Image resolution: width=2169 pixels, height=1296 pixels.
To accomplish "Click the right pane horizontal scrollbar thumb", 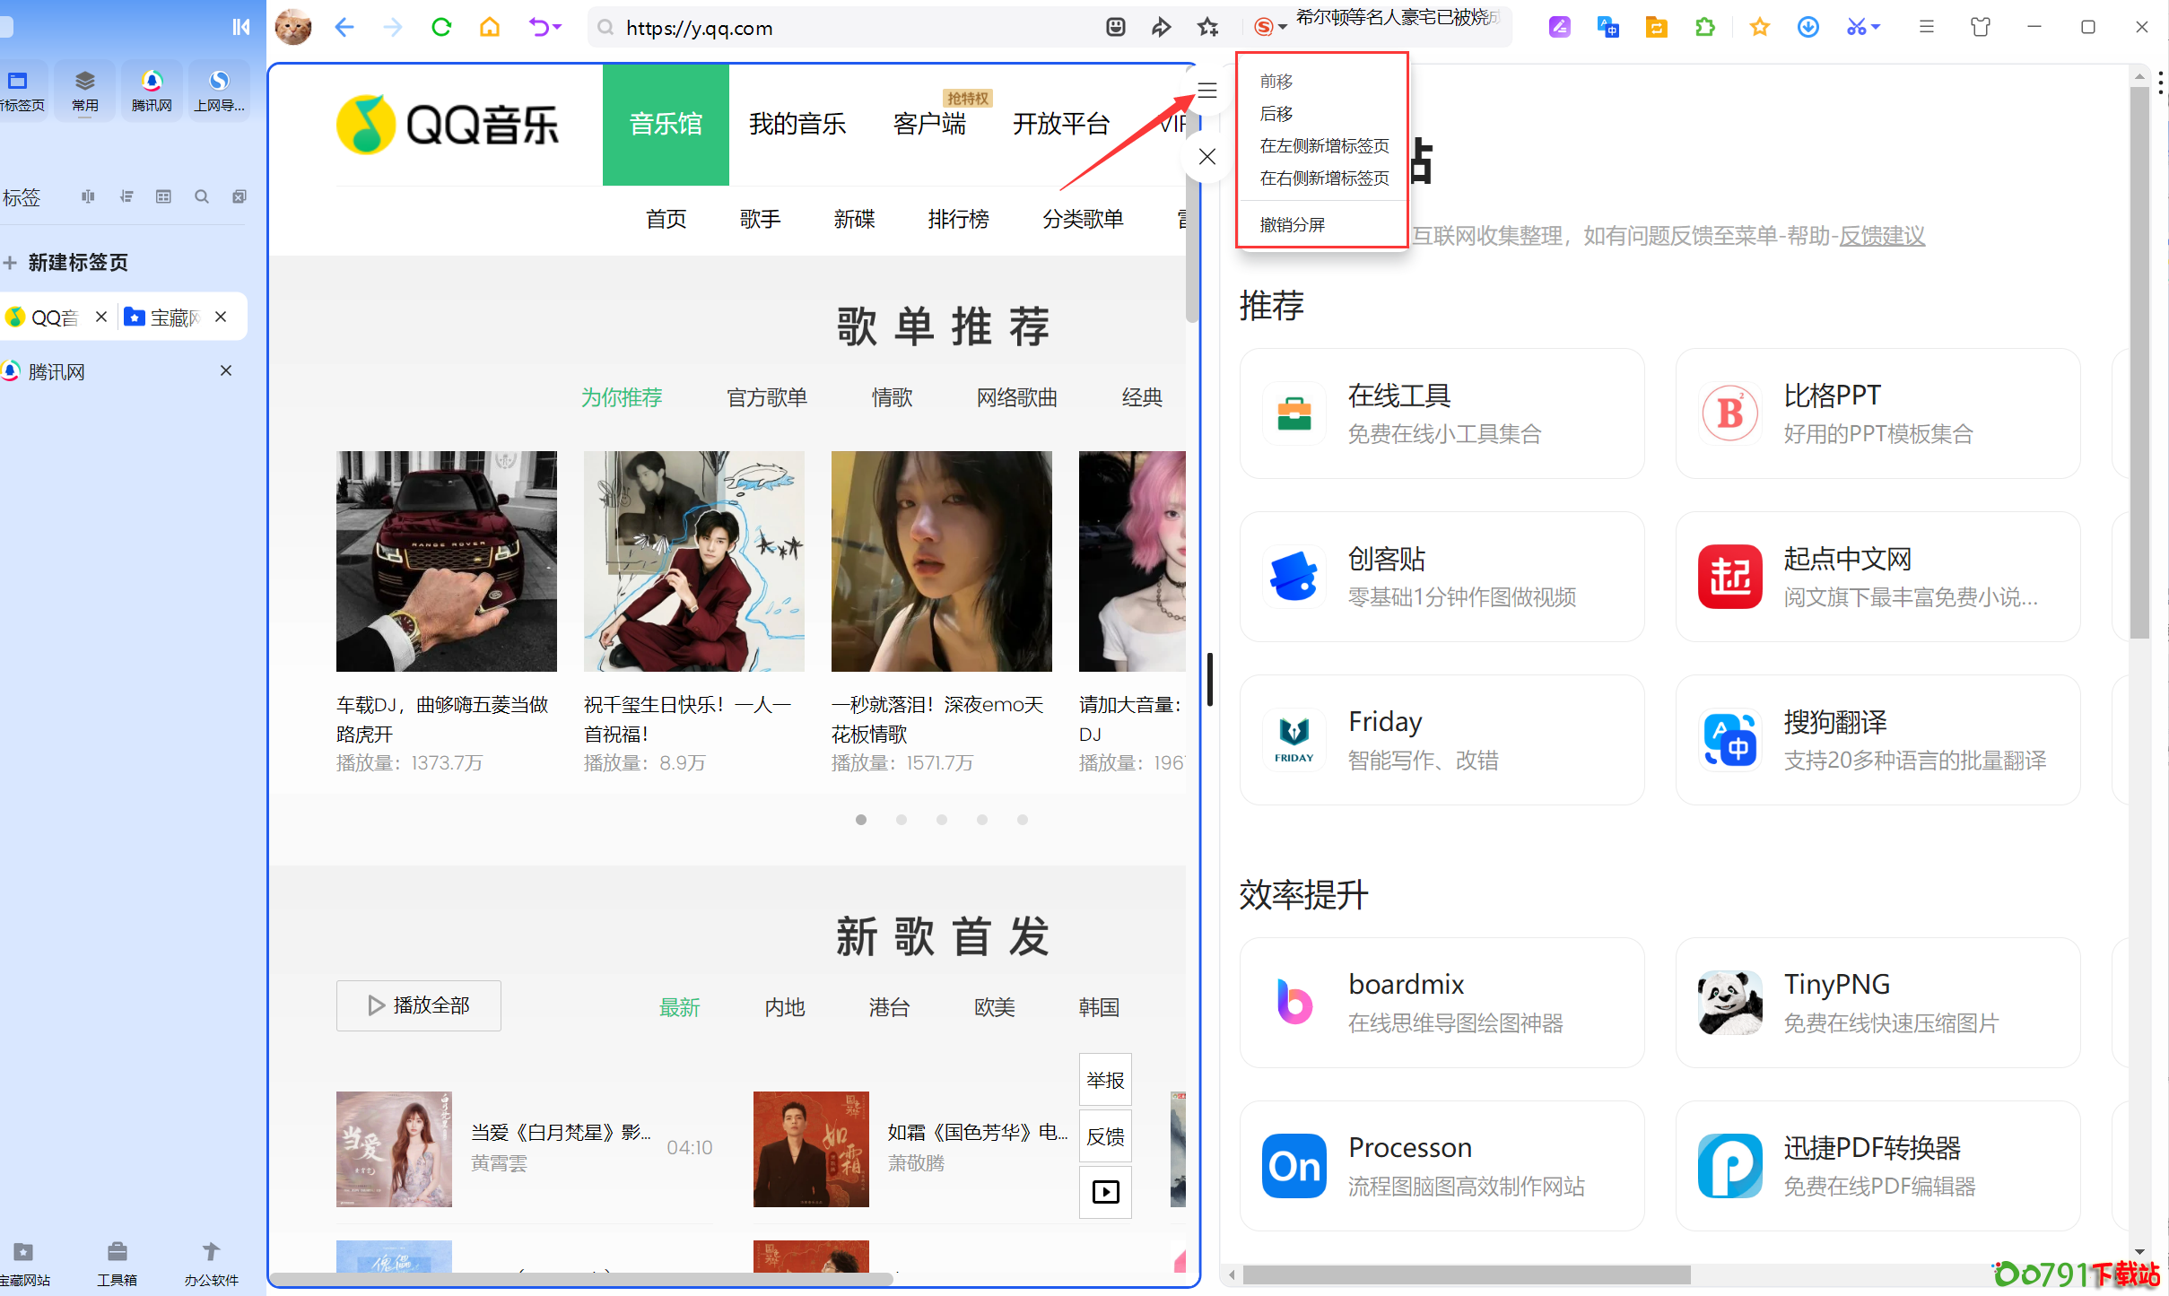I will [x=1466, y=1274].
